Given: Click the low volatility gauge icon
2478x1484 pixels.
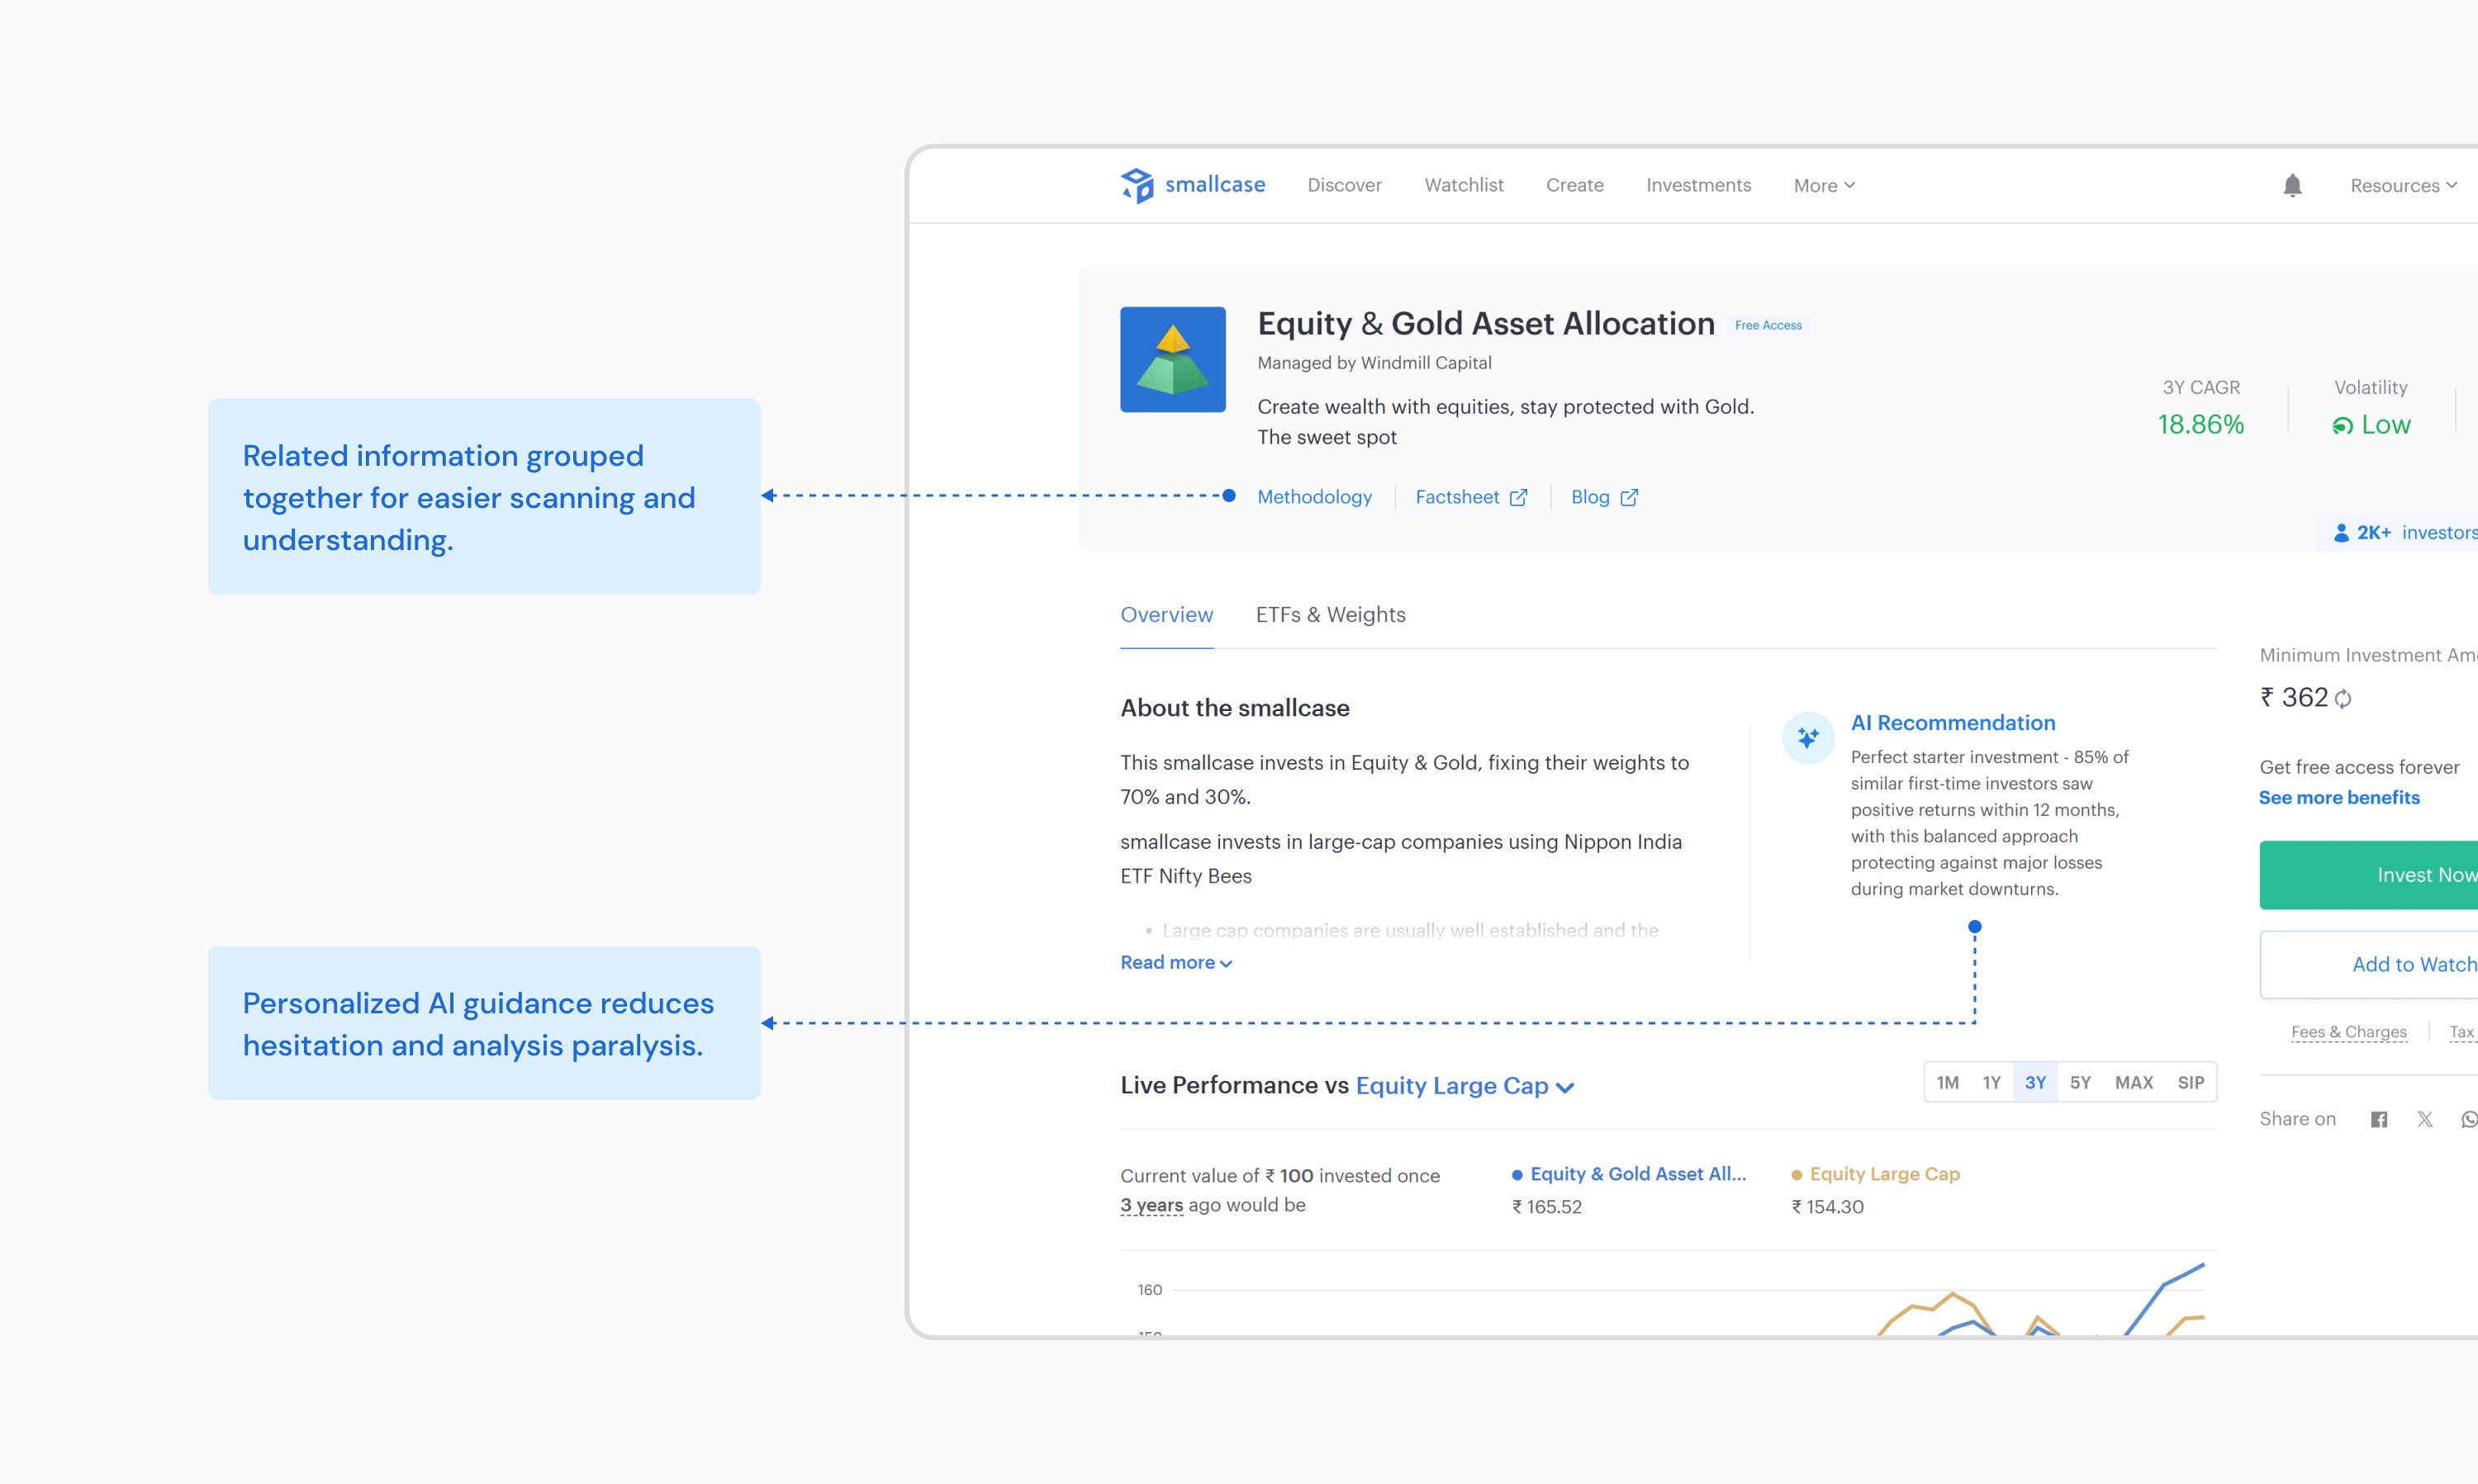Looking at the screenshot, I should pos(2342,426).
